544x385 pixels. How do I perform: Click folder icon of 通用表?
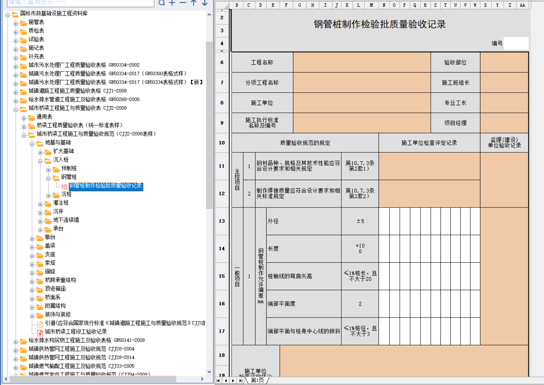[x=32, y=118]
